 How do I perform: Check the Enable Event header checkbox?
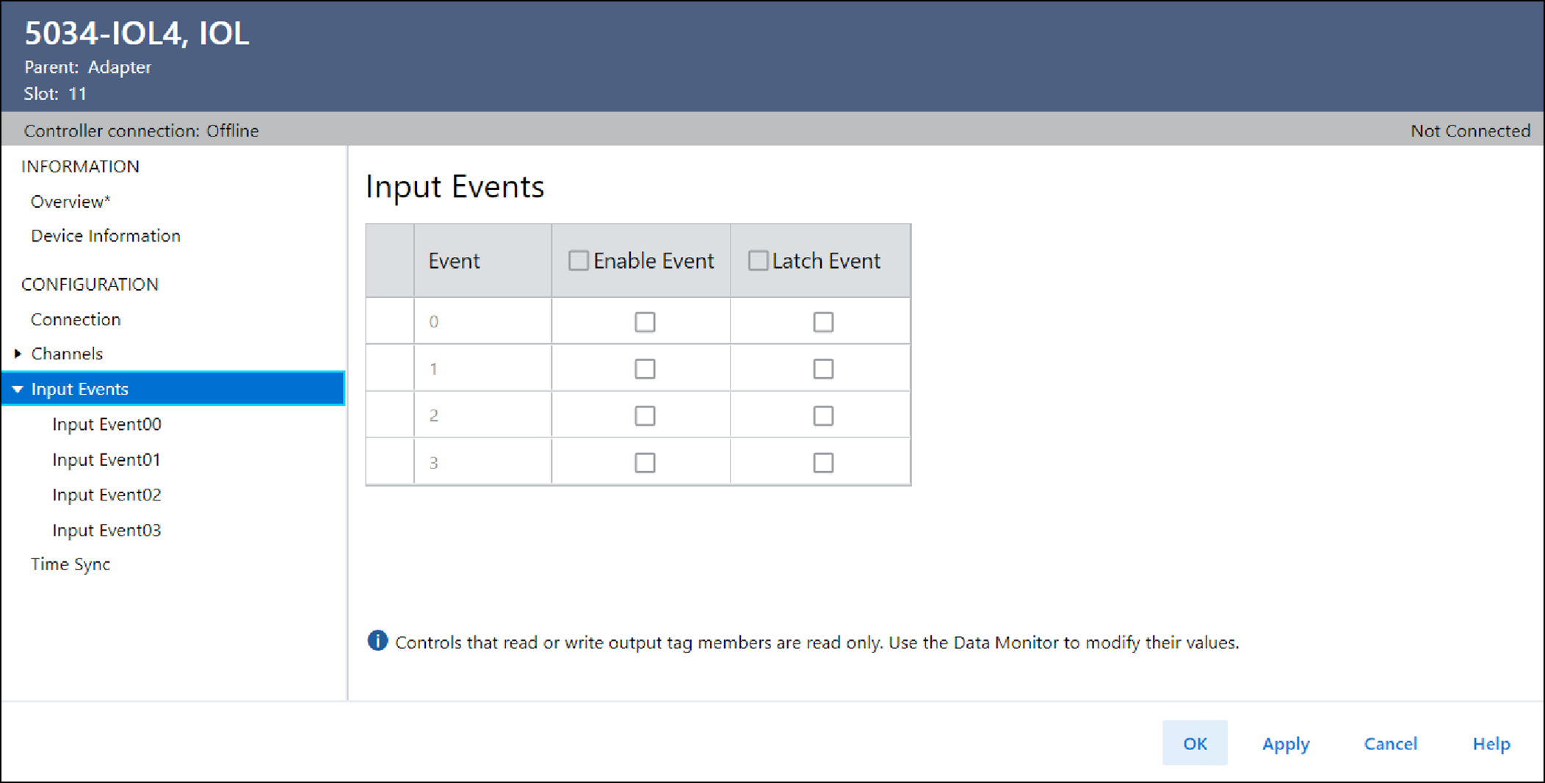pyautogui.click(x=578, y=260)
